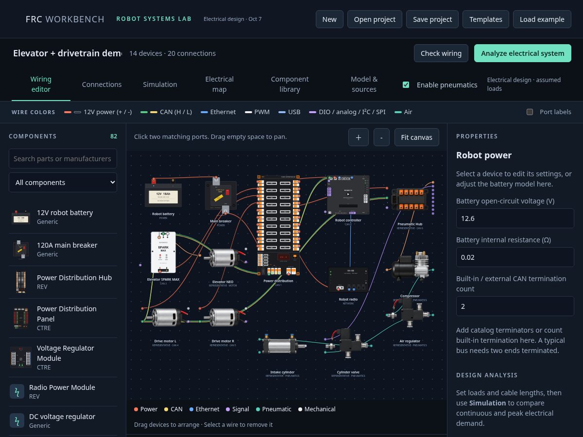Toggle the Enable pneumatics checkbox
The image size is (583, 437).
pyautogui.click(x=406, y=85)
